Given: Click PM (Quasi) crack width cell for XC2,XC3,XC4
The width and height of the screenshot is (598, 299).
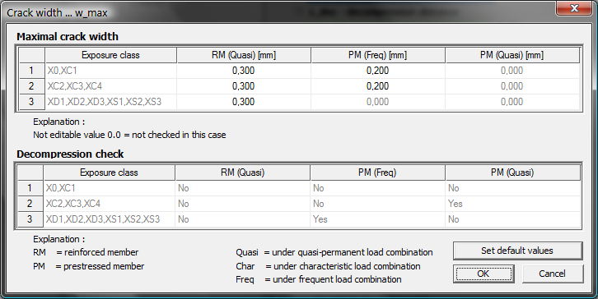Looking at the screenshot, I should (512, 86).
